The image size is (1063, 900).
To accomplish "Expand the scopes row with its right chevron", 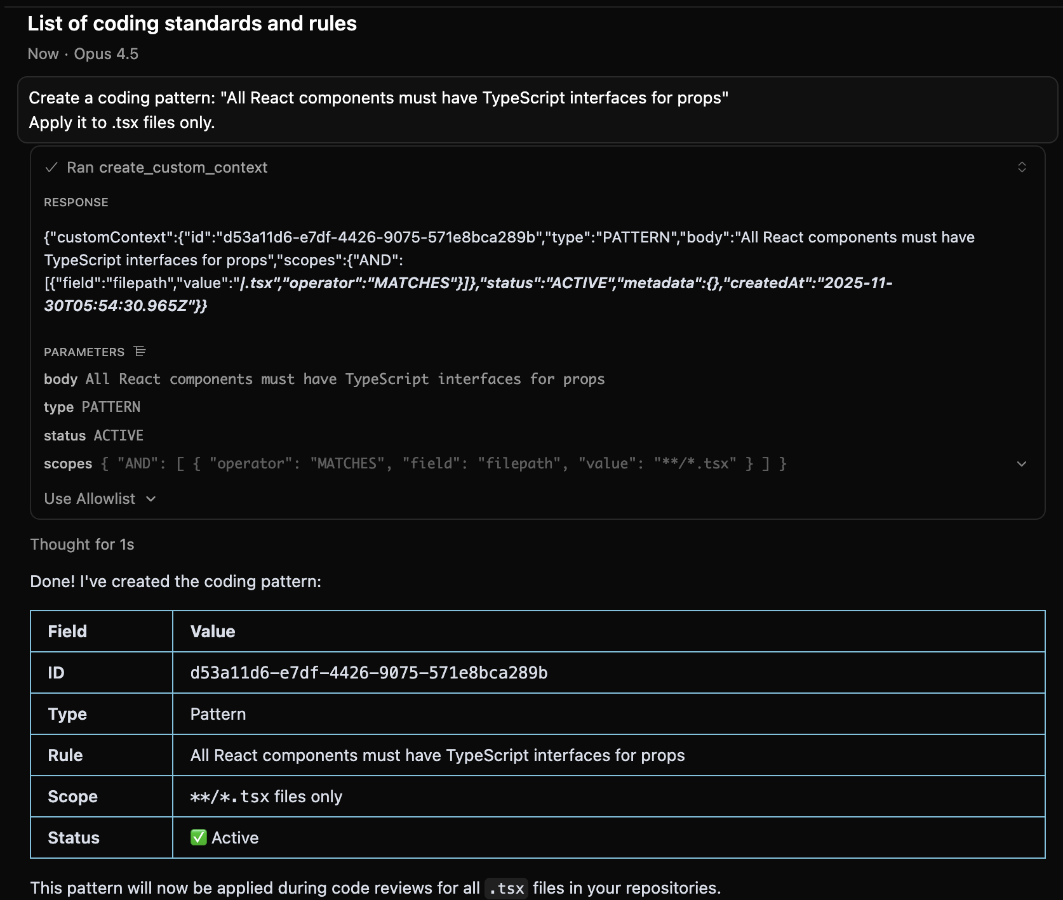I will 1021,463.
